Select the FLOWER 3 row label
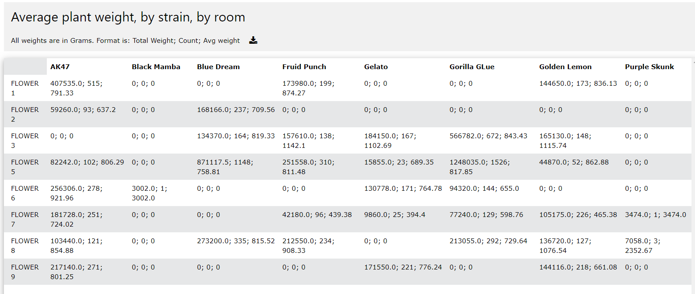 coord(25,140)
